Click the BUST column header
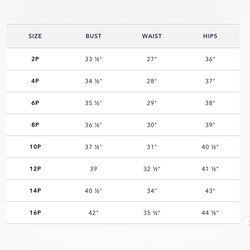The height and width of the screenshot is (250, 250). [93, 36]
